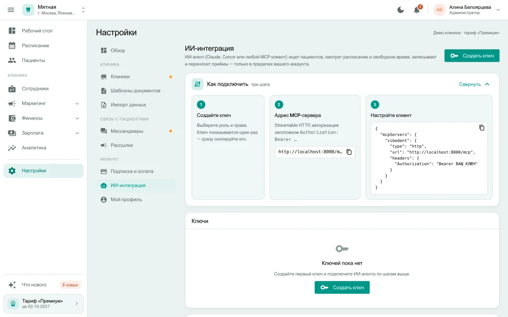This screenshot has height=317, width=508.
Task: Click the Рассылки megaphone icon
Action: point(104,145)
